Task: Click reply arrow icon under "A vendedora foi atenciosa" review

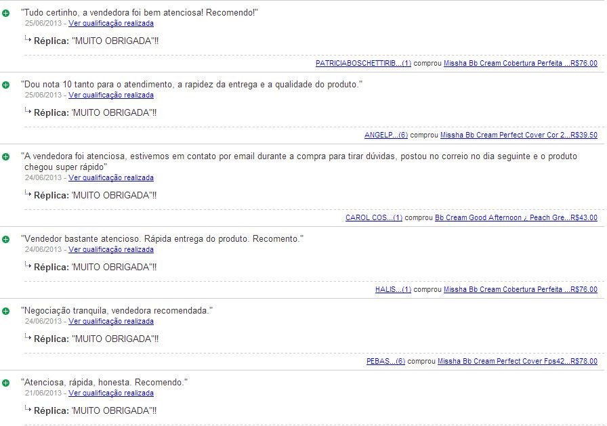Action: (28, 193)
